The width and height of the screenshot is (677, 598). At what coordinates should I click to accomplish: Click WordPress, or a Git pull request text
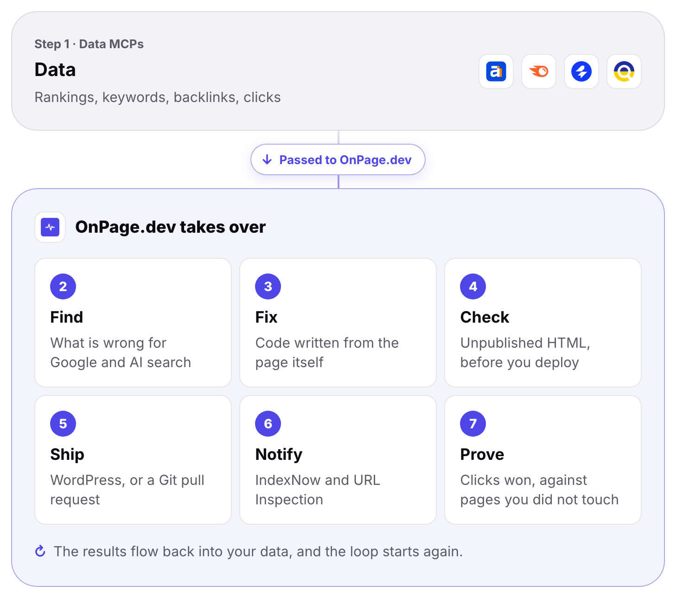coord(127,490)
